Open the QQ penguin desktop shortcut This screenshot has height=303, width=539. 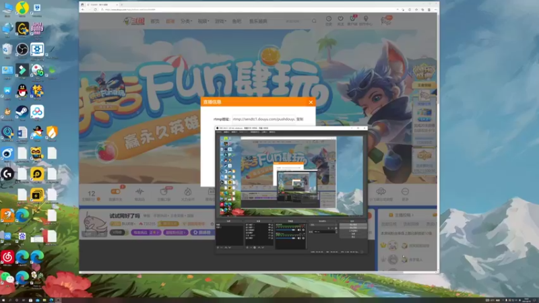(x=22, y=91)
